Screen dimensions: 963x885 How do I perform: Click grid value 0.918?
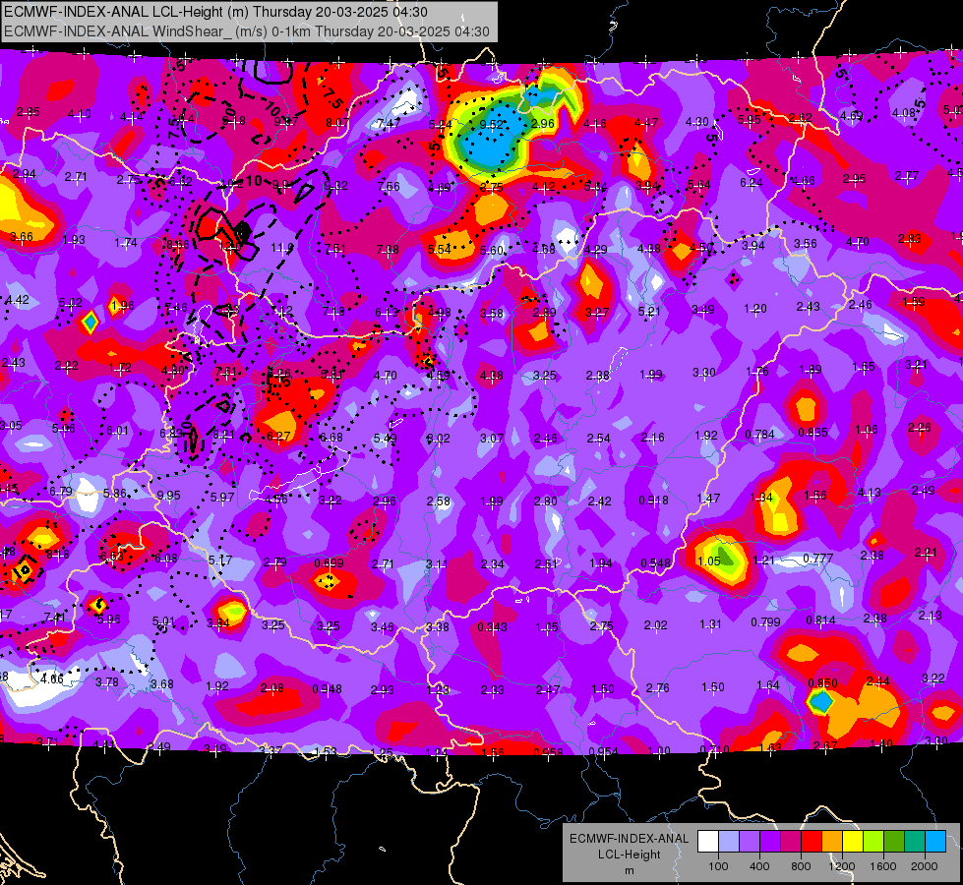click(653, 500)
